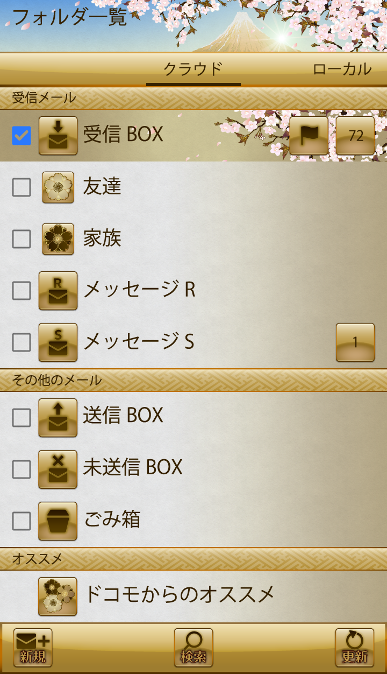The height and width of the screenshot is (674, 387).
Task: Open mail search with 検索 button
Action: pyautogui.click(x=193, y=648)
